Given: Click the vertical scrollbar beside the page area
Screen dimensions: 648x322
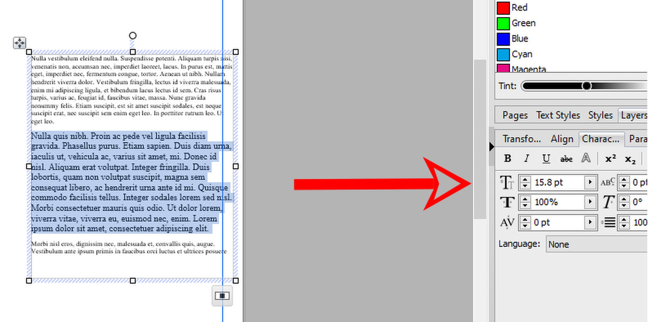Looking at the screenshot, I should (x=480, y=139).
